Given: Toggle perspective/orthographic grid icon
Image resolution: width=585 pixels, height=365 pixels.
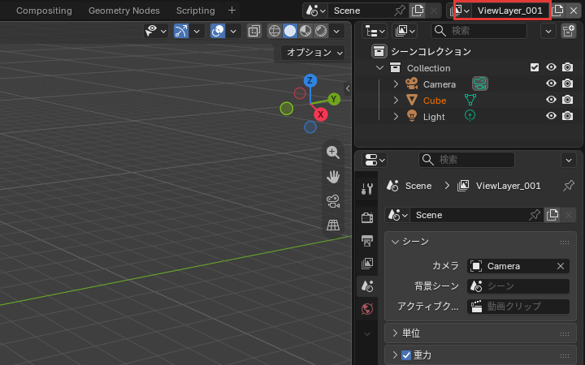Looking at the screenshot, I should pyautogui.click(x=333, y=225).
